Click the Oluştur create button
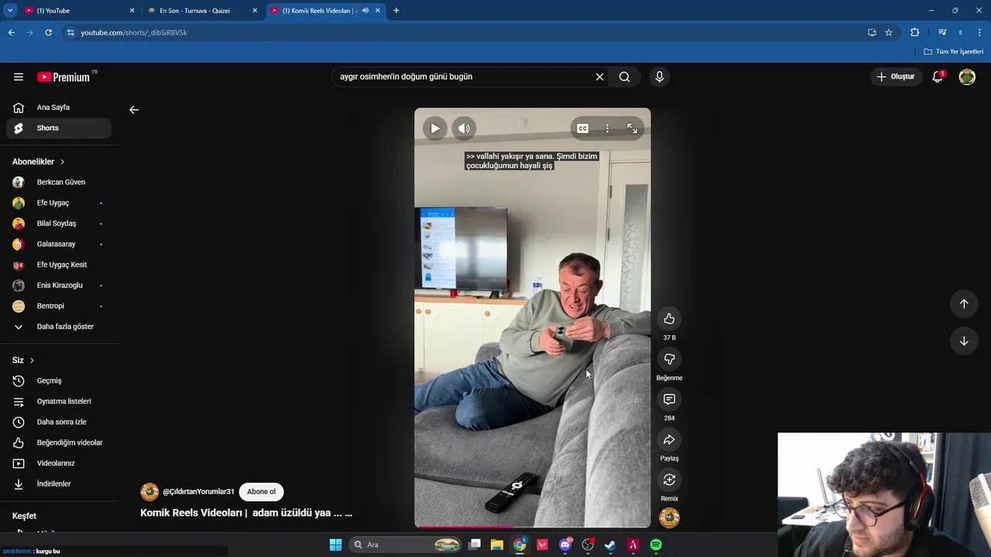The height and width of the screenshot is (557, 991). tap(896, 77)
